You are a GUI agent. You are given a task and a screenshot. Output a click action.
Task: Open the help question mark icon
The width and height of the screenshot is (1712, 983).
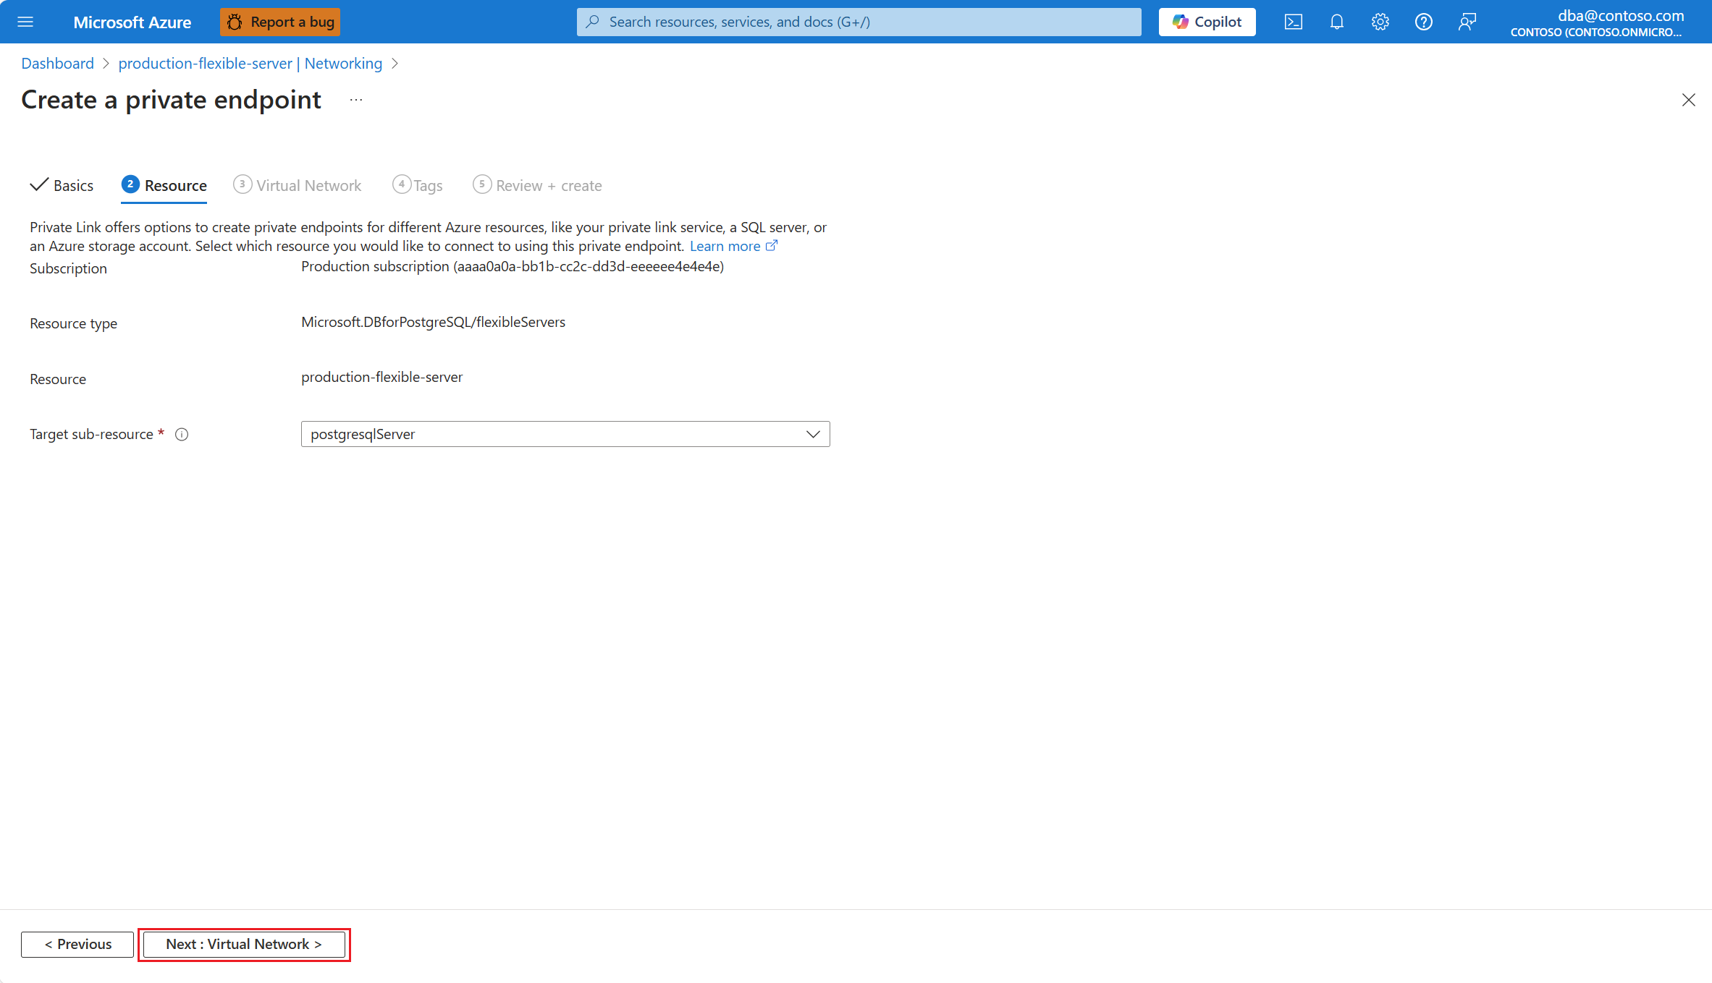click(1423, 22)
